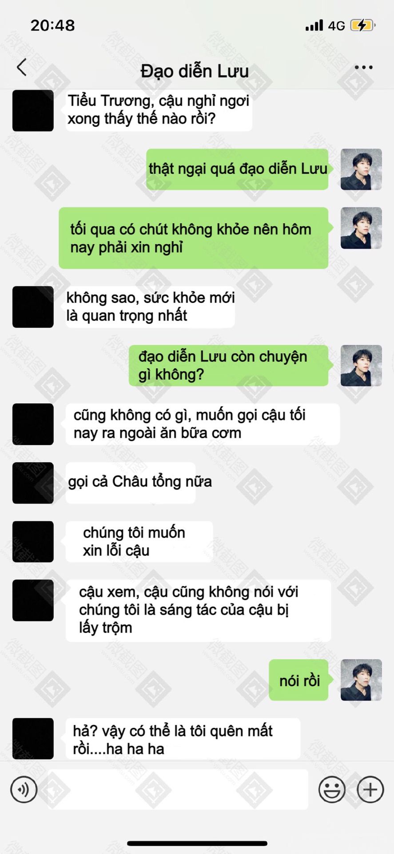Image resolution: width=394 pixels, height=854 pixels.
Task: Tap the 'hả? vậy có thể là tôi quên' message
Action: click(183, 739)
